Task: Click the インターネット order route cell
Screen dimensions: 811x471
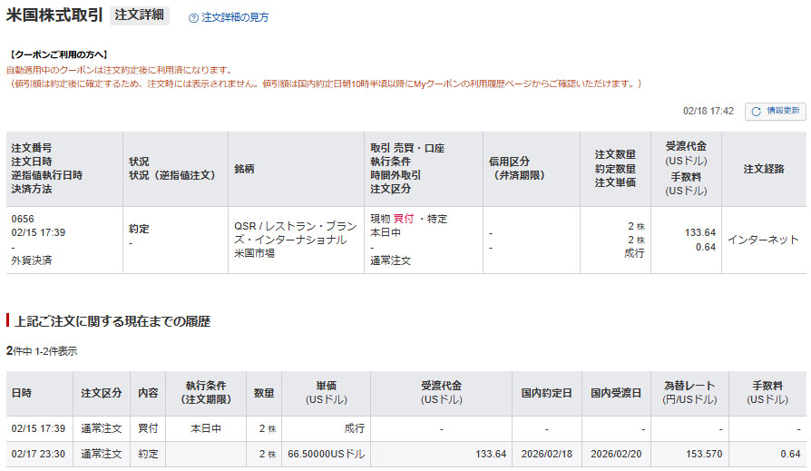Action: [x=763, y=240]
